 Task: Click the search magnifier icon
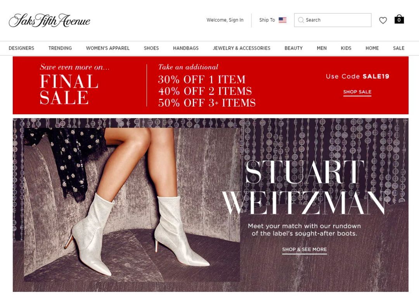pyautogui.click(x=301, y=20)
